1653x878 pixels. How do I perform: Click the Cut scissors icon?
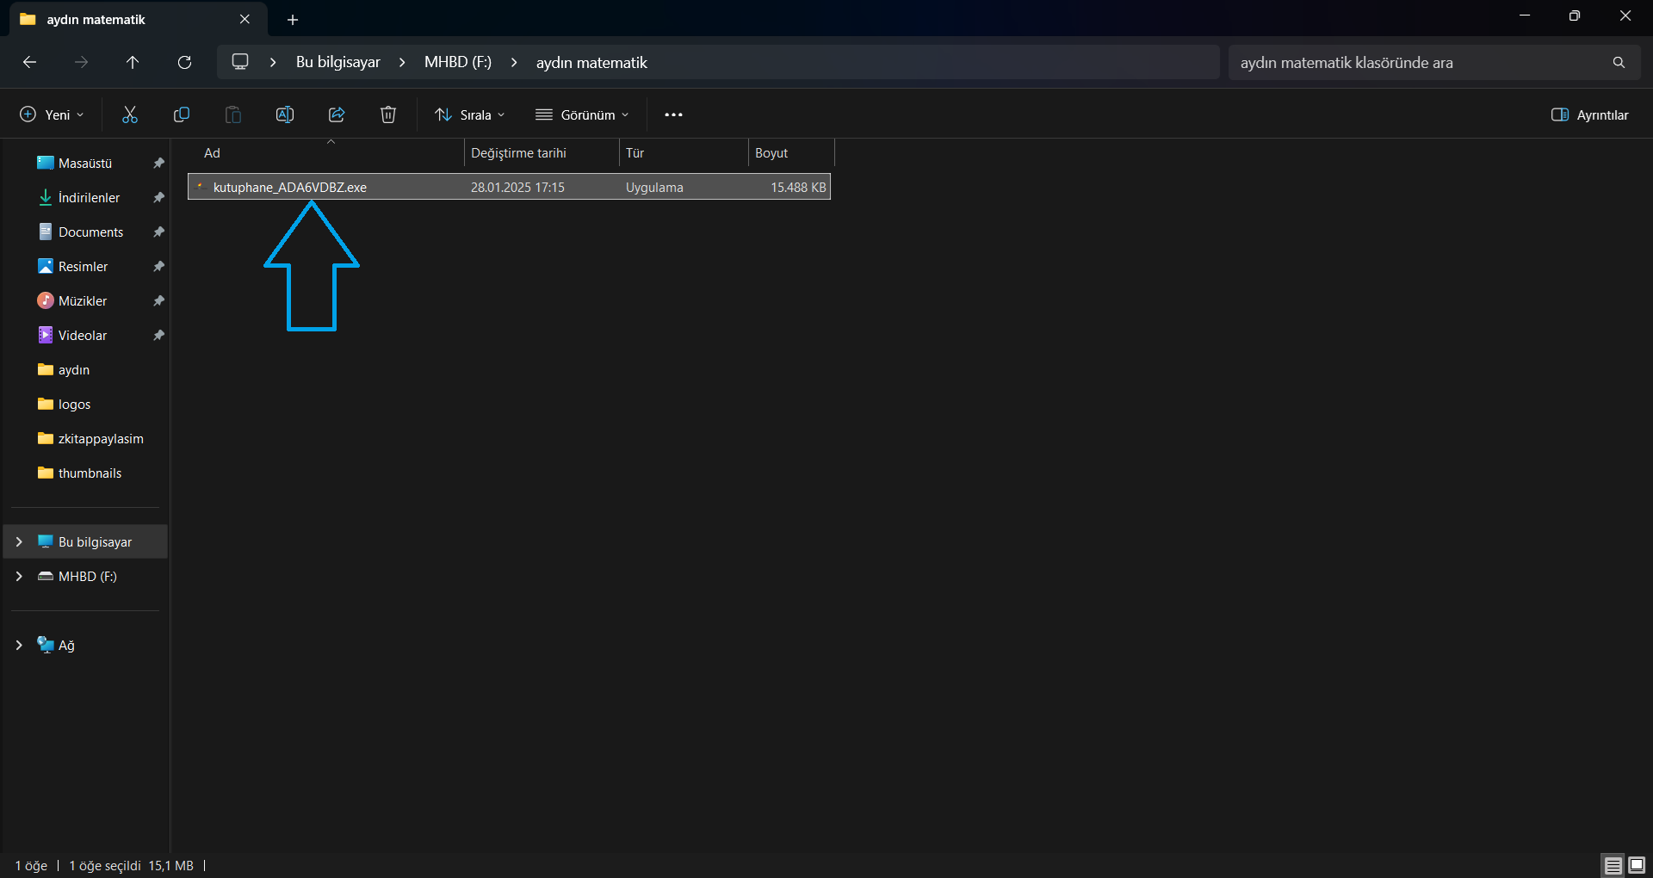click(x=130, y=114)
